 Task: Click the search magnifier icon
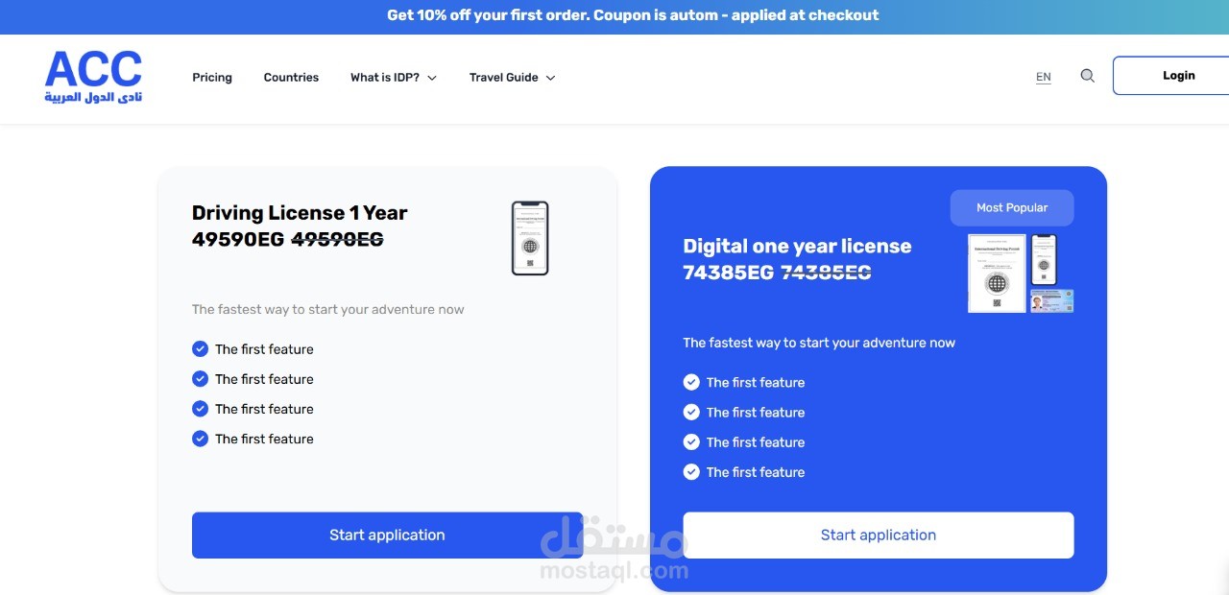pyautogui.click(x=1087, y=75)
